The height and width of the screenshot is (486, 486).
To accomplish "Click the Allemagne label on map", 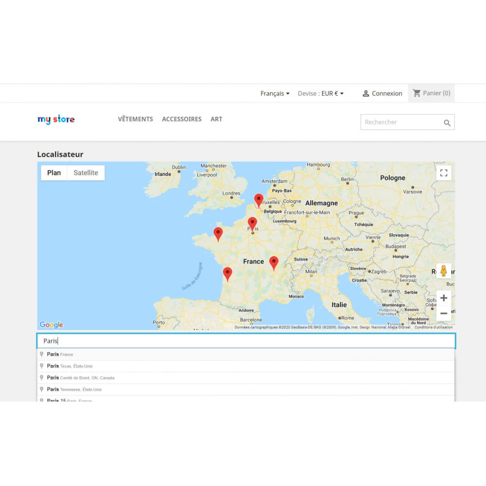I will (x=321, y=203).
